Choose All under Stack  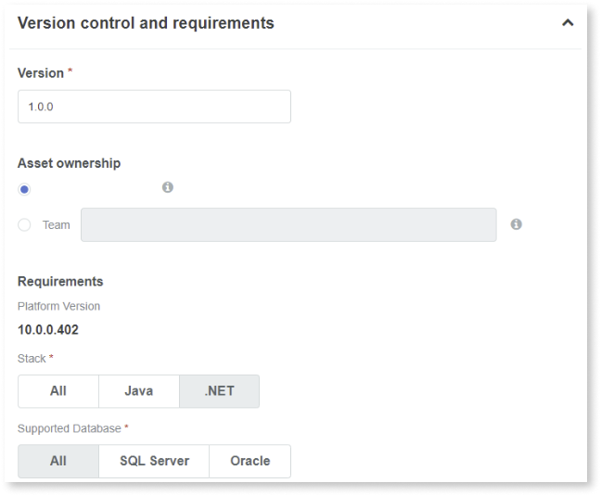tap(58, 391)
